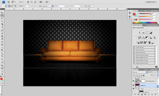
Task: Enable the Anti-alias checkbox
Action: coord(30,6)
